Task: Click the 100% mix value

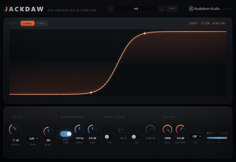Action: pyautogui.click(x=167, y=138)
